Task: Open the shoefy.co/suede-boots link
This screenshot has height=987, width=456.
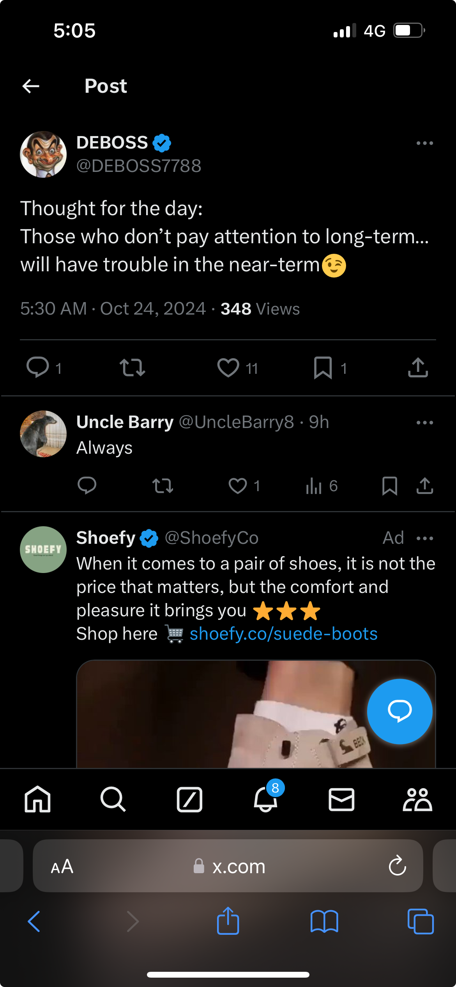Action: (283, 634)
